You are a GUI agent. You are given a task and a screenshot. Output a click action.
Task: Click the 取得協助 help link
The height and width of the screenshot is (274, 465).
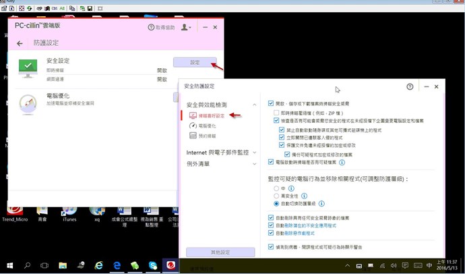161,27
